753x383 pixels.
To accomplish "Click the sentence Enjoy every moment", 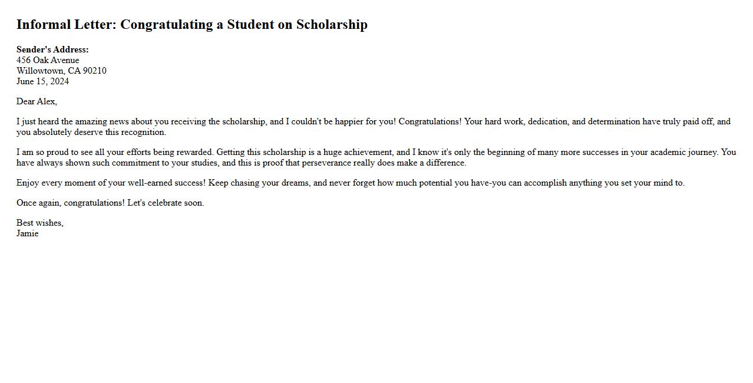I will click(x=111, y=183).
